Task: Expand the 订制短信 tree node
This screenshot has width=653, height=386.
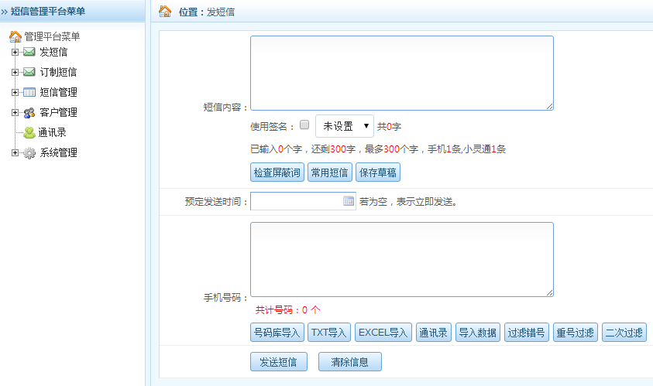Action: coord(15,72)
